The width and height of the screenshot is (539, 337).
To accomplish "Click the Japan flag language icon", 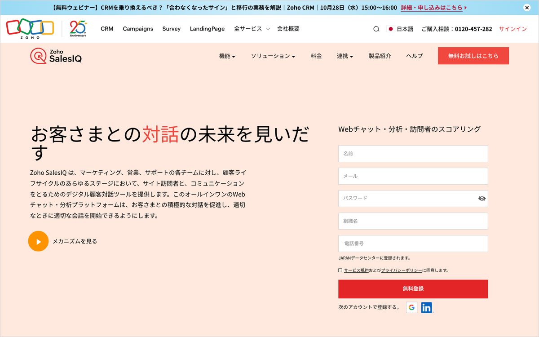I will coord(391,29).
